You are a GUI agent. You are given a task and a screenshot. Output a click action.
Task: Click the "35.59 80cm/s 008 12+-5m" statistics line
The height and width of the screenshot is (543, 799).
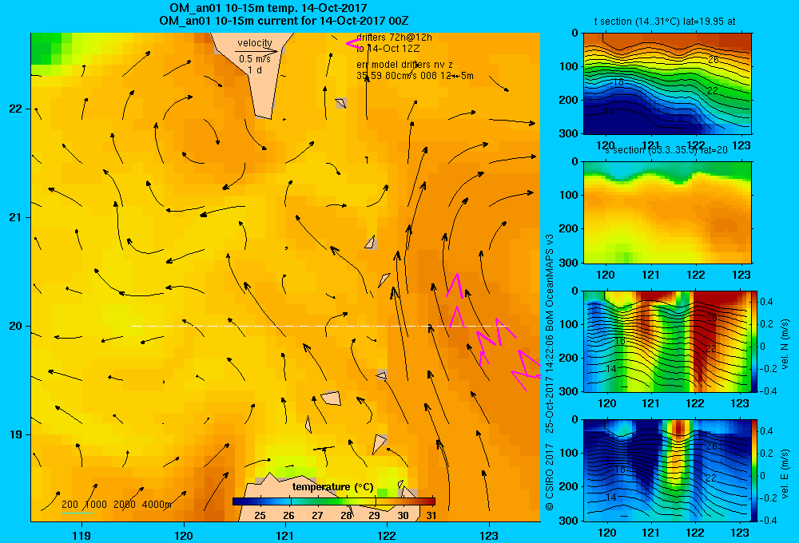415,76
